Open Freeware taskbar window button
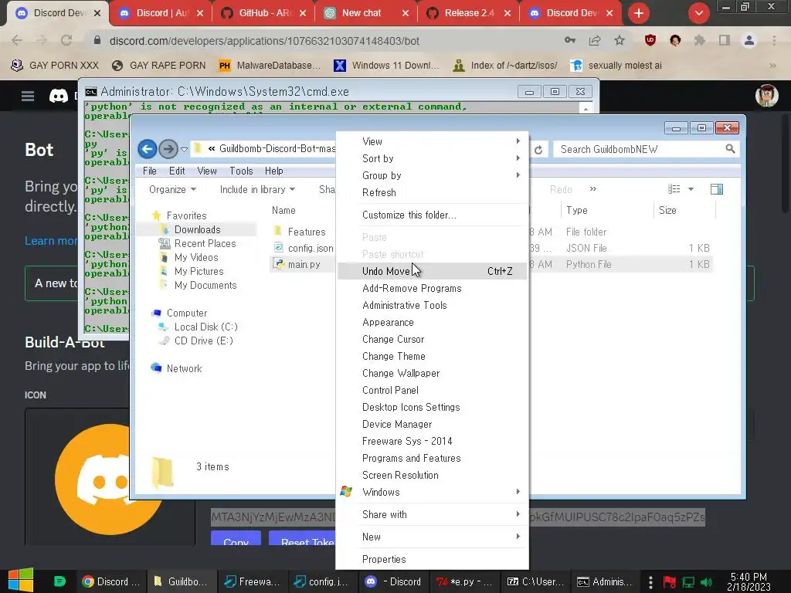Screen dimensions: 791x593 pyautogui.click(x=253, y=582)
